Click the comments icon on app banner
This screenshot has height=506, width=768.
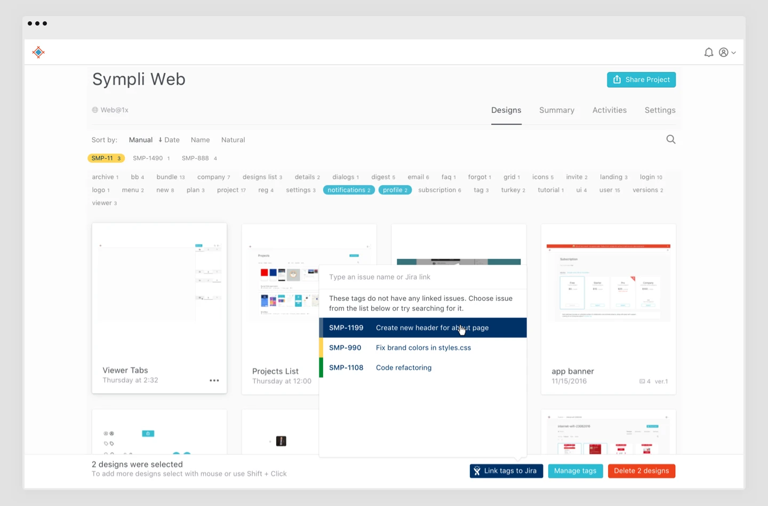tap(642, 381)
